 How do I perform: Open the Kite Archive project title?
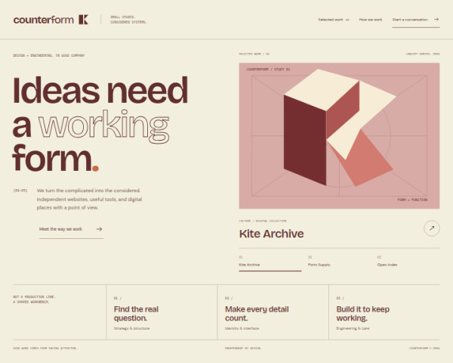(x=271, y=234)
